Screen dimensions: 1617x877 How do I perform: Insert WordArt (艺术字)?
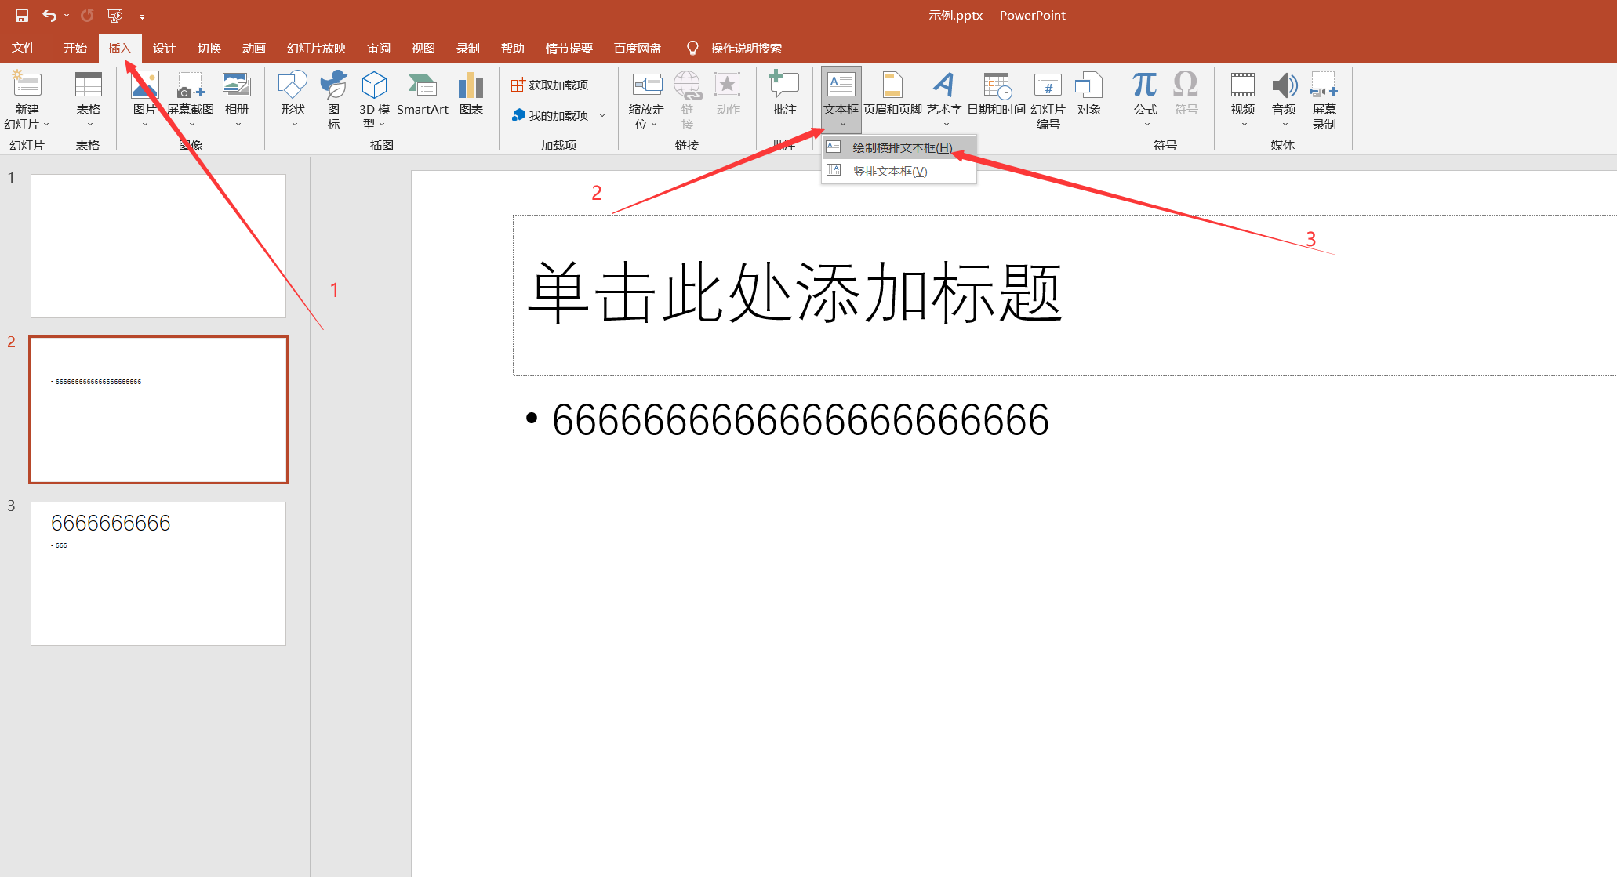pos(944,94)
